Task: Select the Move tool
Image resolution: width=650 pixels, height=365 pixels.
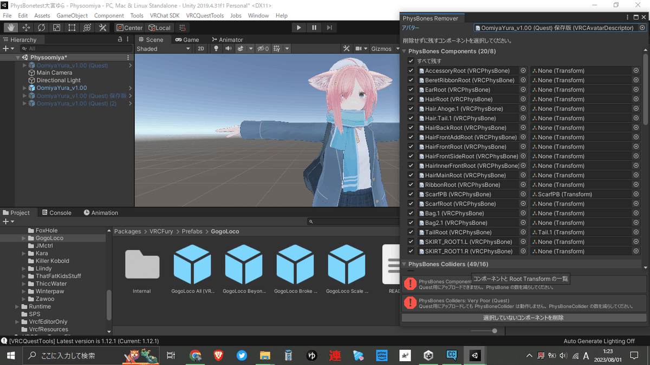Action: tap(26, 27)
